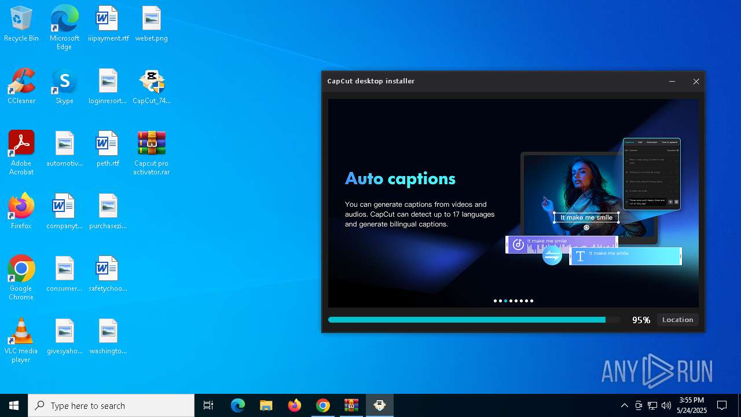The image size is (741, 417).
Task: Click the Auto captions heading
Action: 401,178
